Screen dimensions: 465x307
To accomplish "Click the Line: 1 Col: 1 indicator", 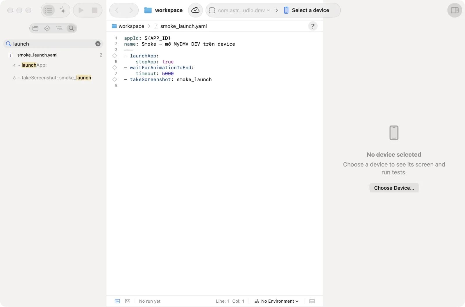I will [x=230, y=301].
